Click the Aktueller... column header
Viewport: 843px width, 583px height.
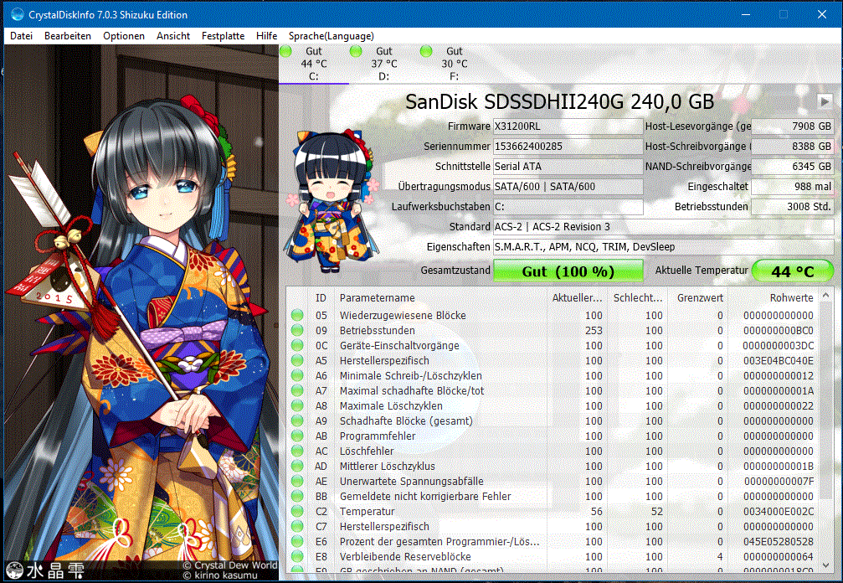point(575,298)
